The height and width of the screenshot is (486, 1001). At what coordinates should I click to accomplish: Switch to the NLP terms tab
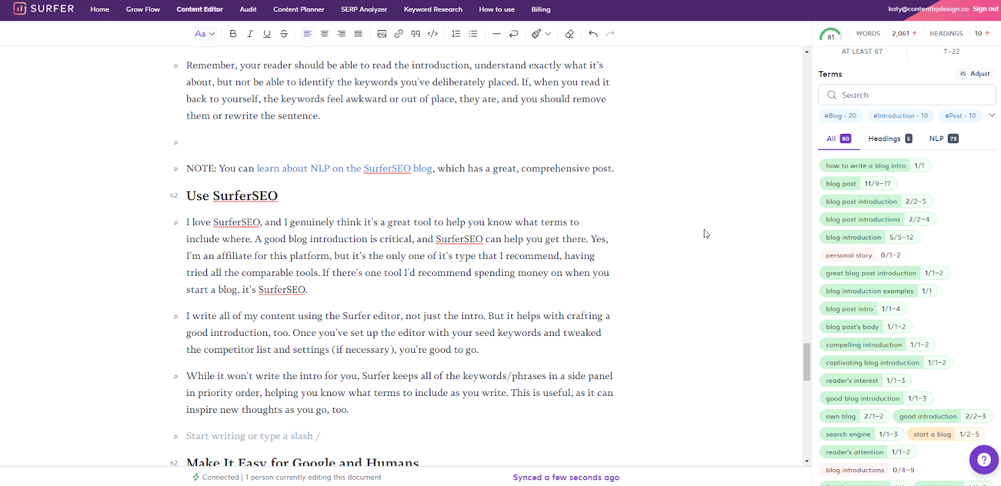943,139
